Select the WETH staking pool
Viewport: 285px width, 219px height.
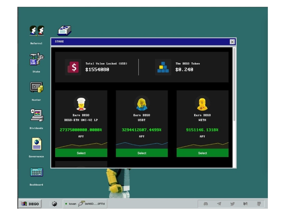[202, 153]
